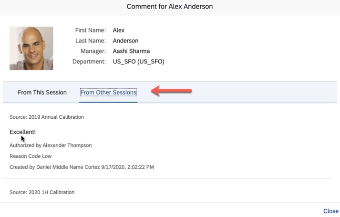Close the comment dialog
Image resolution: width=340 pixels, height=217 pixels.
tap(330, 211)
